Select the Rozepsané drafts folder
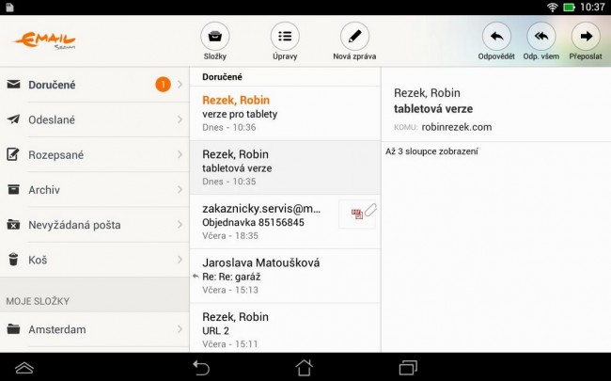The height and width of the screenshot is (381, 611). (x=94, y=154)
